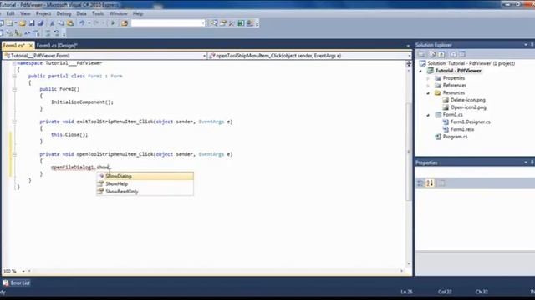Open the Data menu
This screenshot has width=535, height=300.
point(81,13)
